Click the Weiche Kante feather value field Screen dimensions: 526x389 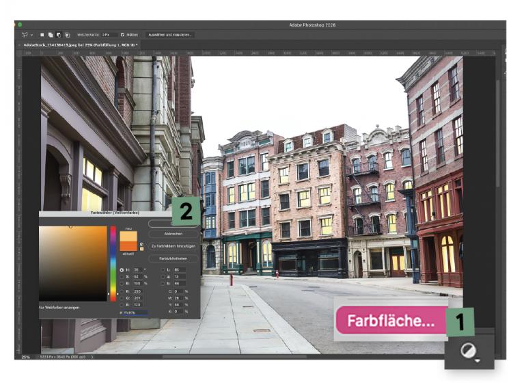tap(109, 35)
